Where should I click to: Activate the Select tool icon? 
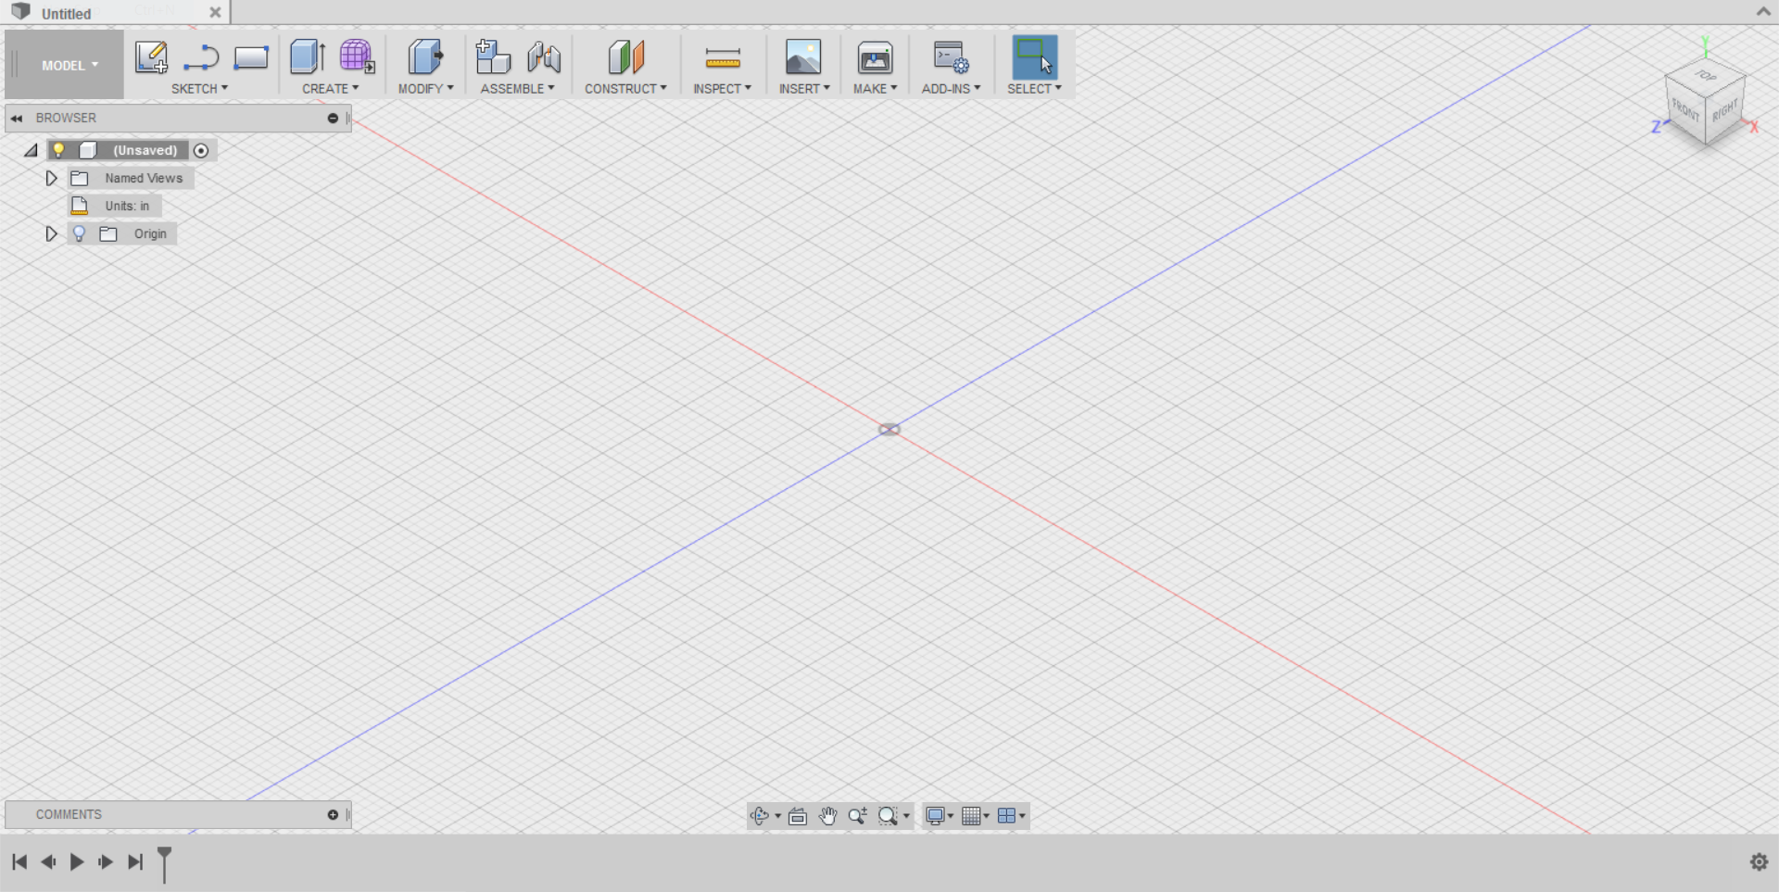1035,57
